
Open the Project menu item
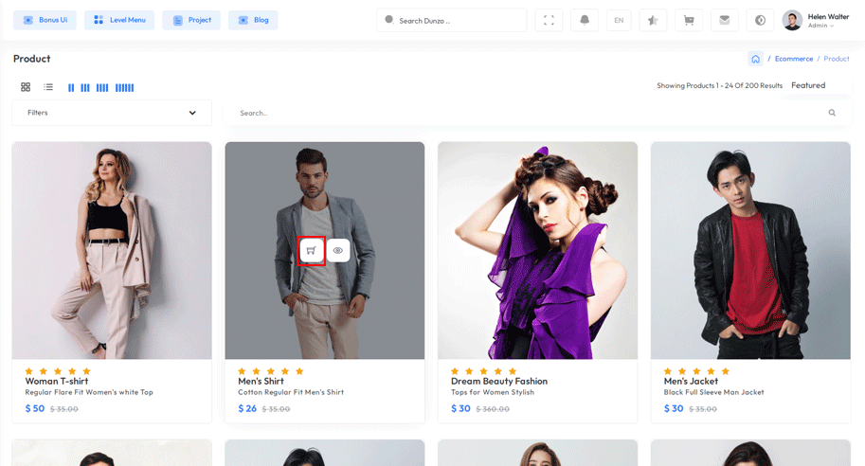[x=191, y=20]
